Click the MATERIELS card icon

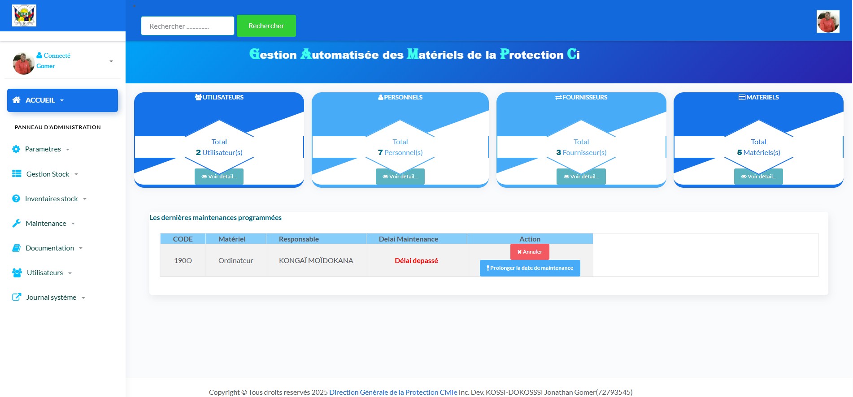click(742, 97)
